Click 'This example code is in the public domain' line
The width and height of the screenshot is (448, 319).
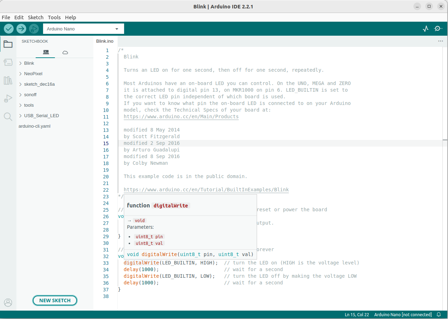click(x=186, y=177)
